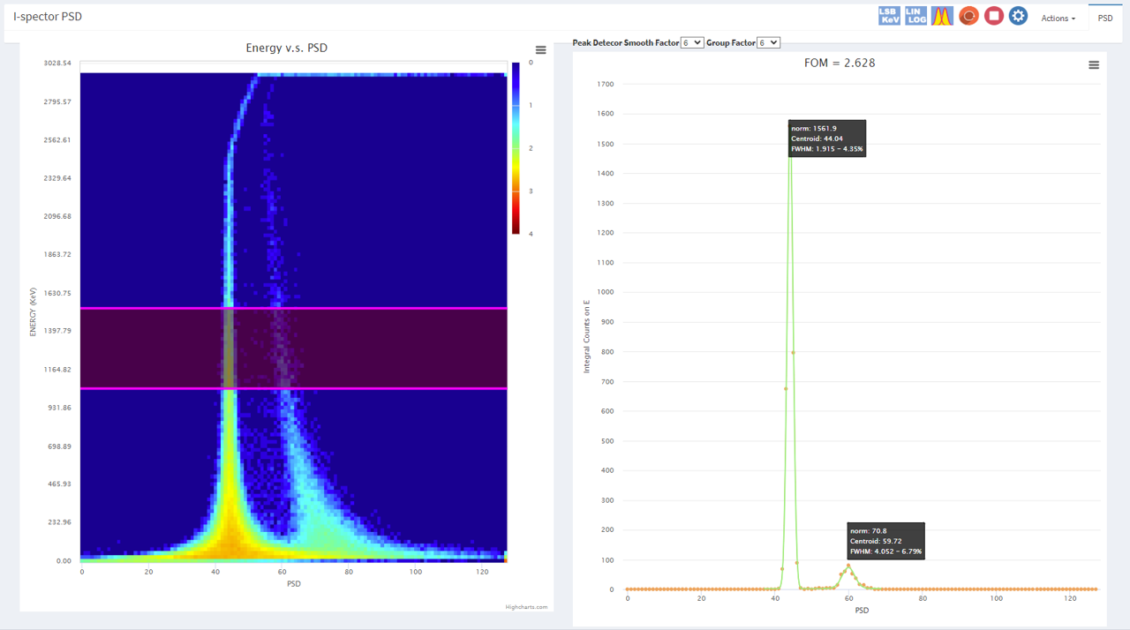Click the 'Integral Counts on E' axis label
This screenshot has width=1130, height=630.
586,336
